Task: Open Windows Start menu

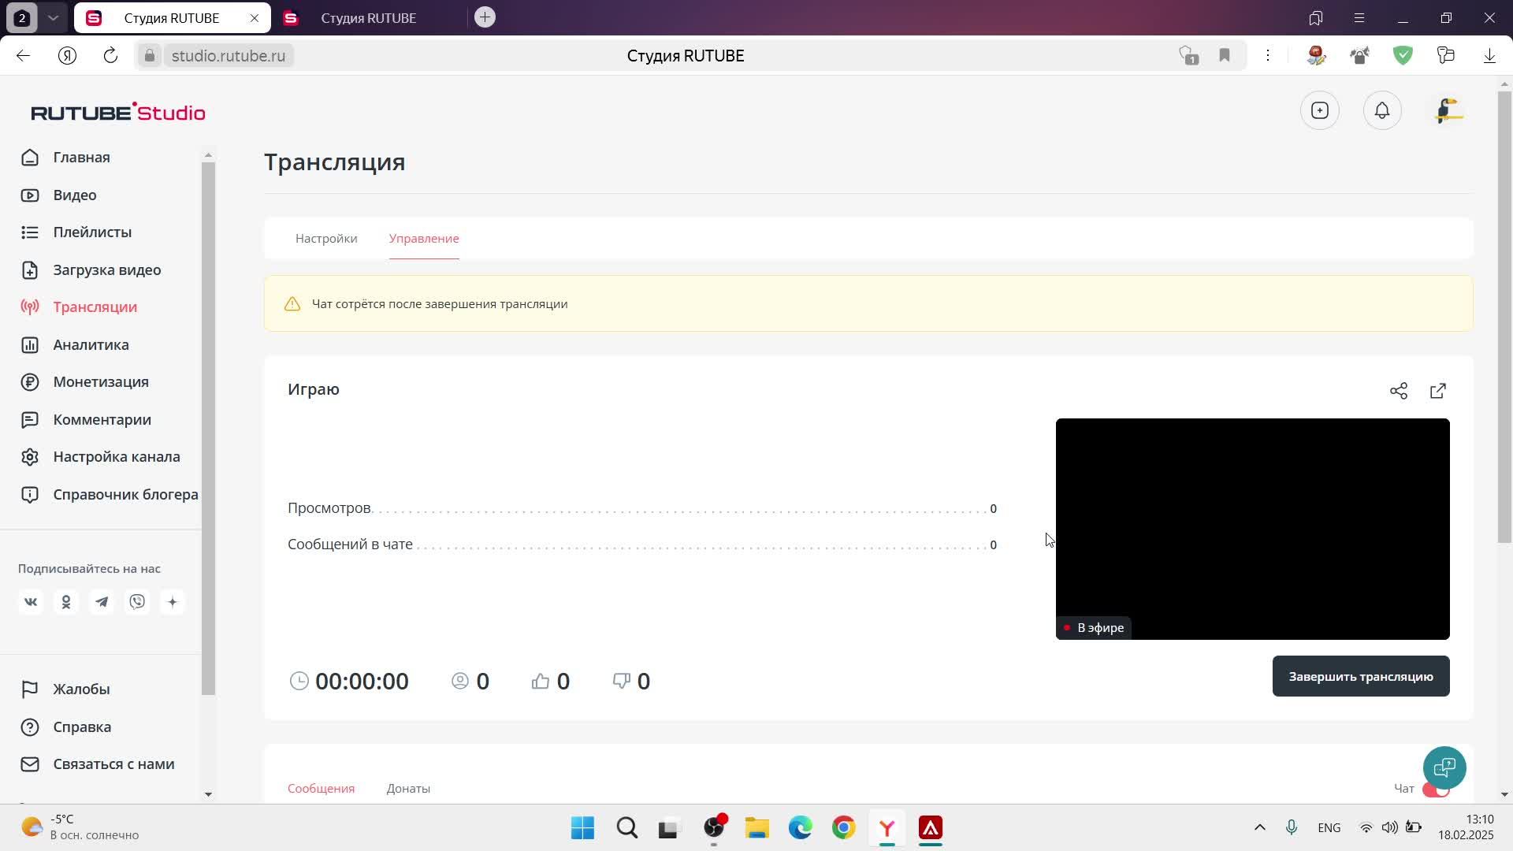Action: 582,829
